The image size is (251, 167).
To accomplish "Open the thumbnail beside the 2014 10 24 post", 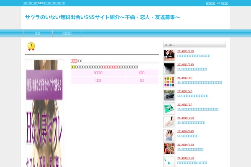I will pyautogui.click(x=169, y=135).
